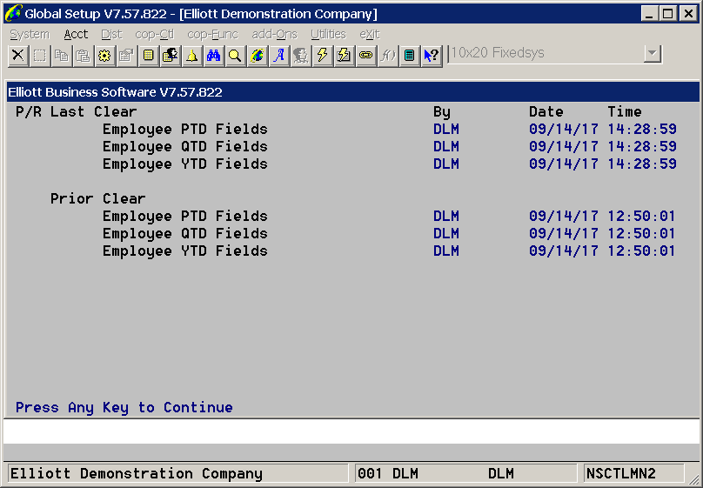The height and width of the screenshot is (488, 703).
Task: Click the 12:50:01 time on the Prior Clear PTD row
Action: pos(641,216)
